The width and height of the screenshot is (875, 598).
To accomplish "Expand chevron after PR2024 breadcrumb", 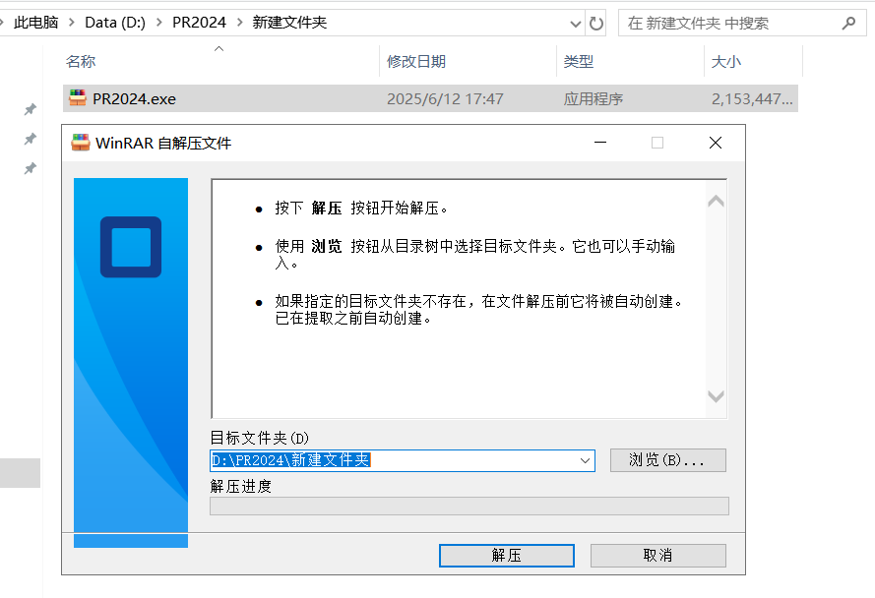I will point(239,23).
